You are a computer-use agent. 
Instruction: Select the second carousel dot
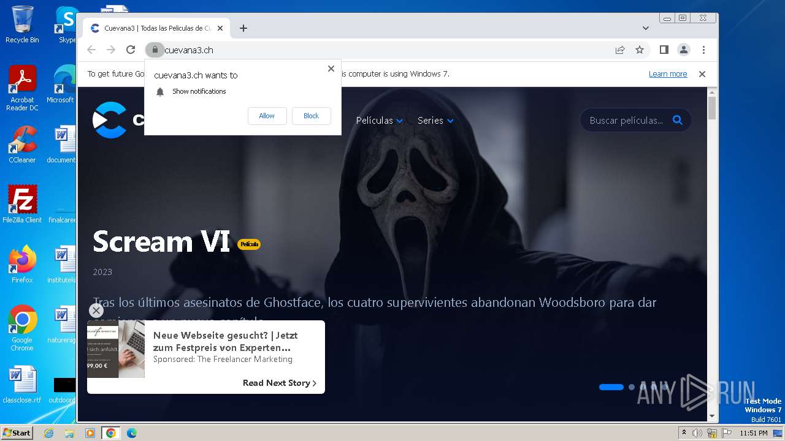[x=631, y=387]
